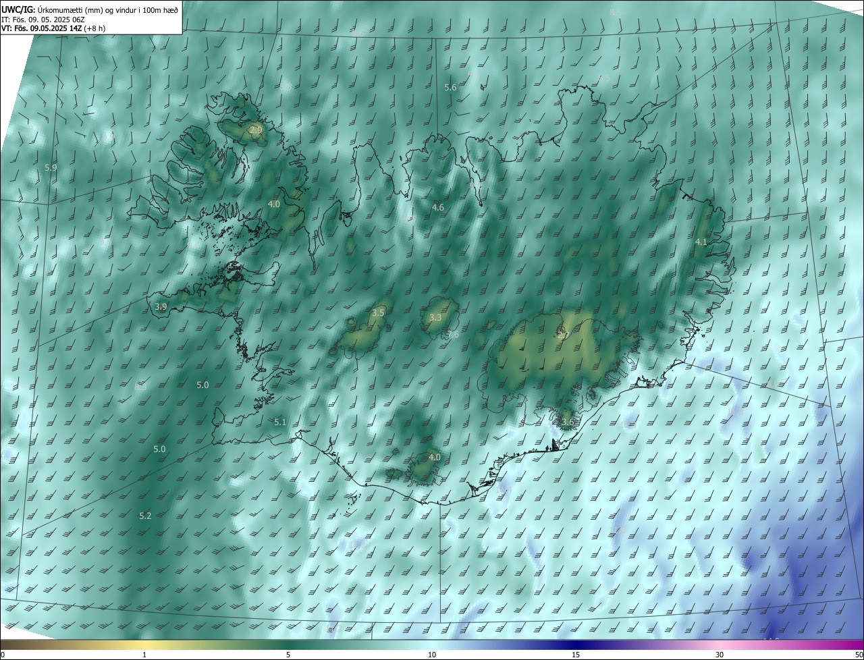864x660 pixels.
Task: Click the 3.5 value label on the map
Action: coord(378,312)
